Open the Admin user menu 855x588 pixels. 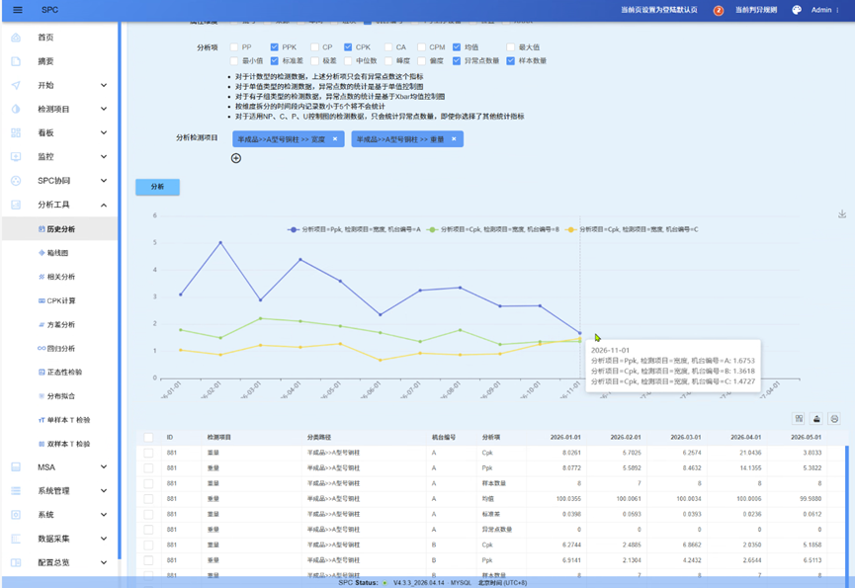pyautogui.click(x=820, y=10)
